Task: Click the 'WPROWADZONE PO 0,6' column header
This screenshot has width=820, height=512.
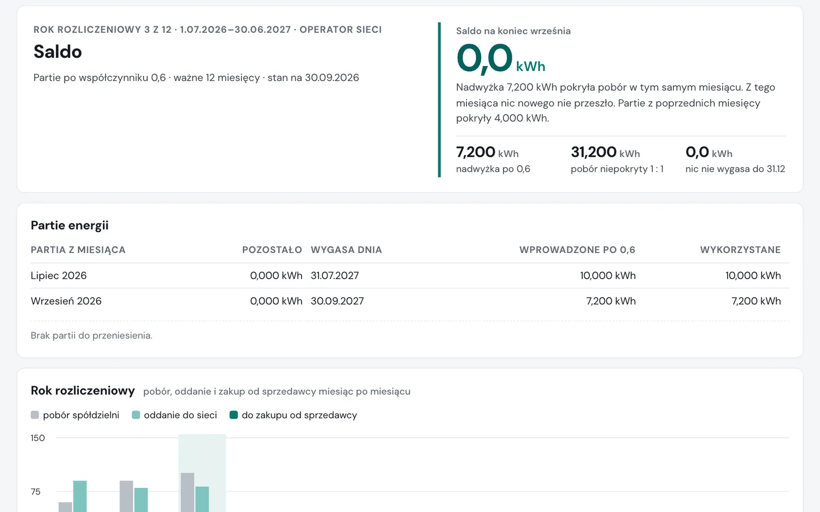Action: point(577,250)
